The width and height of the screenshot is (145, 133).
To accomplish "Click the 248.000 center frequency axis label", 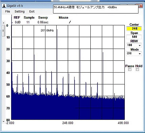I will 68,123.
